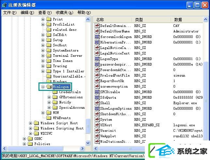Click the SFCDisable DWORD value icon
Image resolution: width=210 pixels, height=160 pixels.
pos(97,92)
